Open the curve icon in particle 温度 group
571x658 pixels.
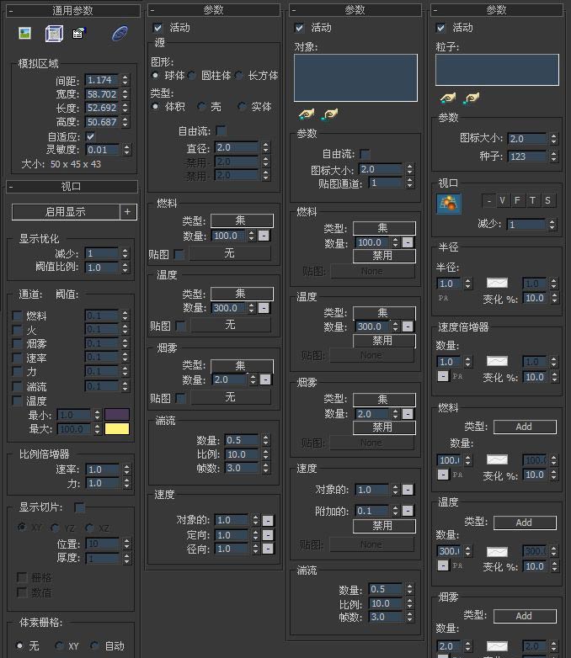coord(497,551)
